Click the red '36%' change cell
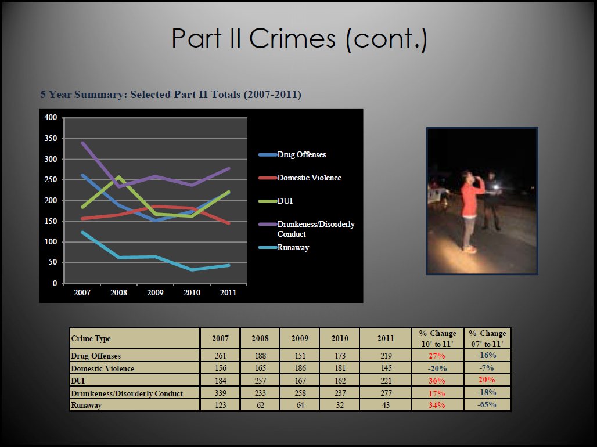This screenshot has height=448, width=597. pyautogui.click(x=437, y=381)
